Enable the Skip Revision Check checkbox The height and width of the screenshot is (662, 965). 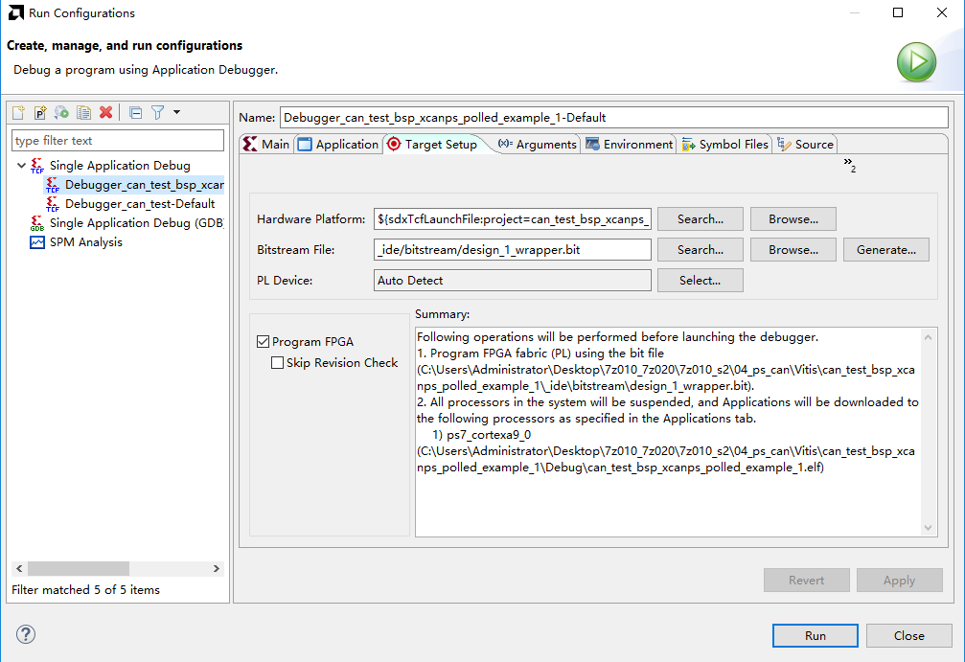pos(278,362)
